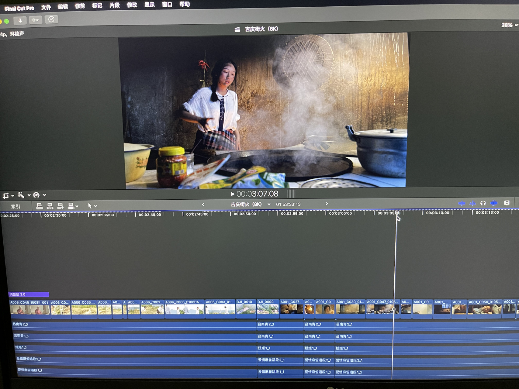
Task: Open the keyword editor key icon
Action: coord(36,20)
